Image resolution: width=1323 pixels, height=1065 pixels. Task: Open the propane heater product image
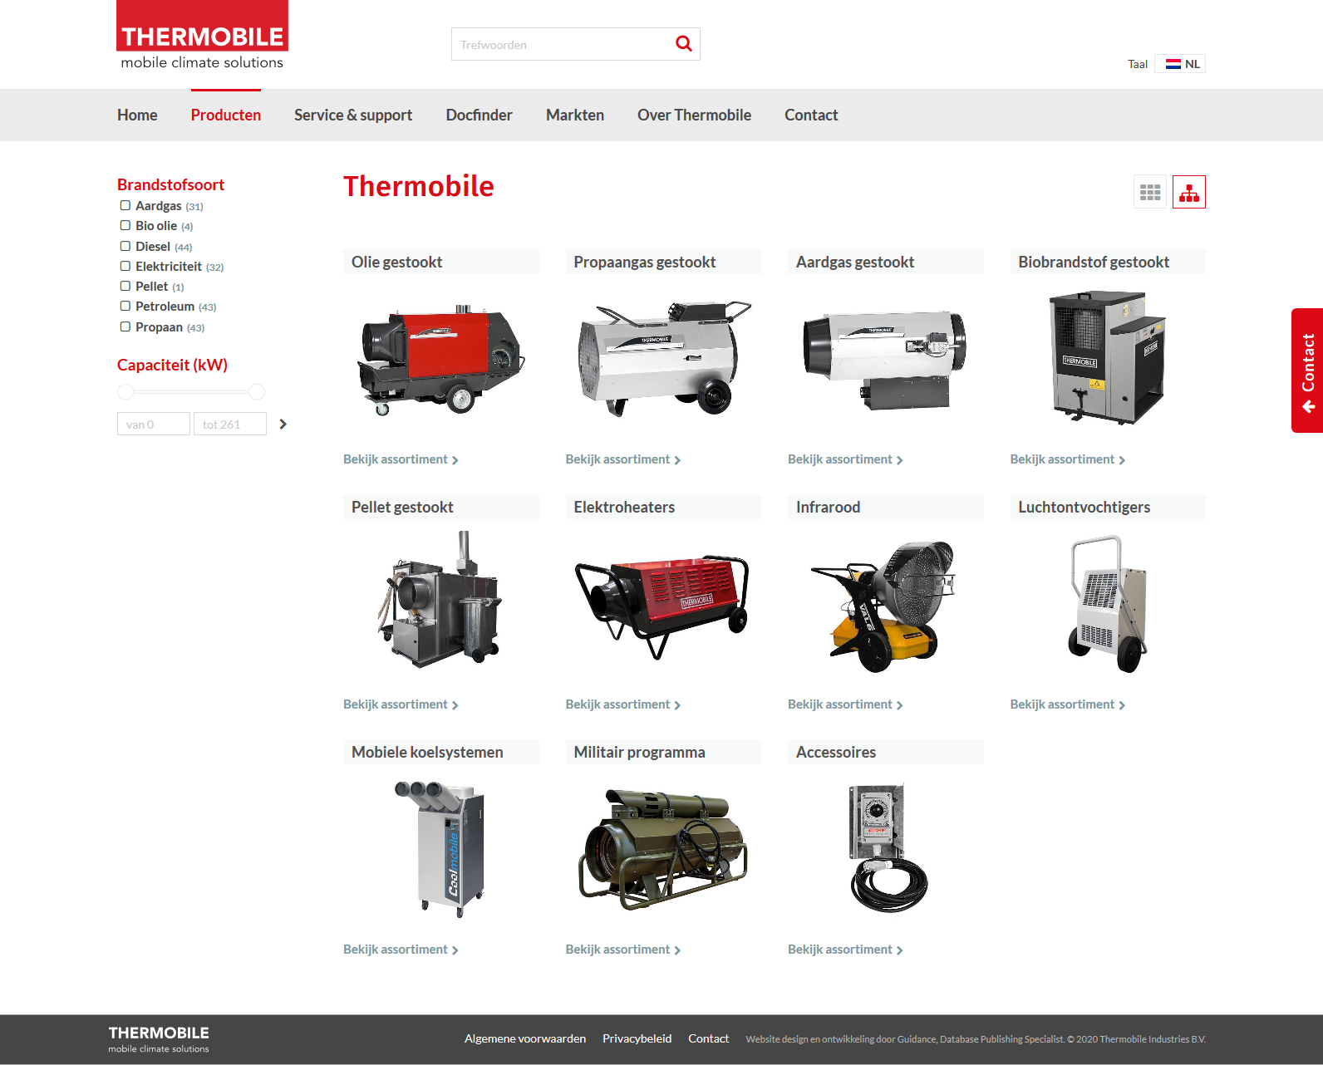coord(663,357)
